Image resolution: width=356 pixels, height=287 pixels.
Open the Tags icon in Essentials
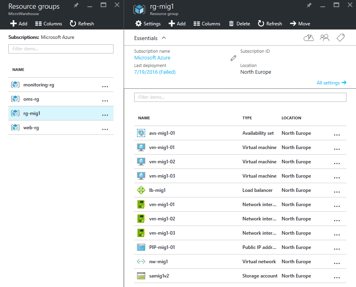tap(340, 38)
